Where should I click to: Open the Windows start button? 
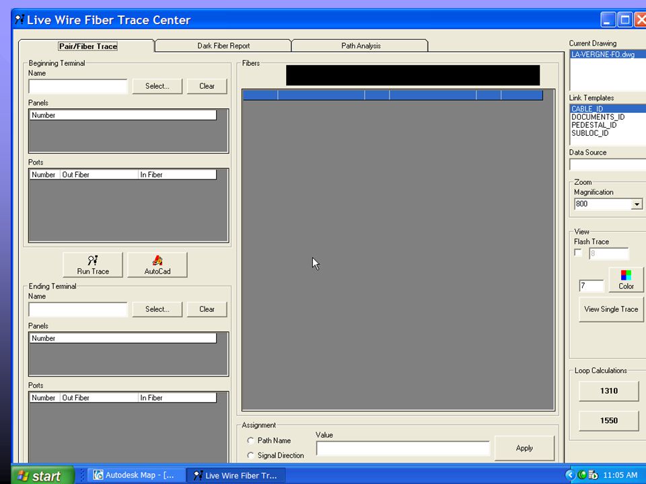(43, 475)
